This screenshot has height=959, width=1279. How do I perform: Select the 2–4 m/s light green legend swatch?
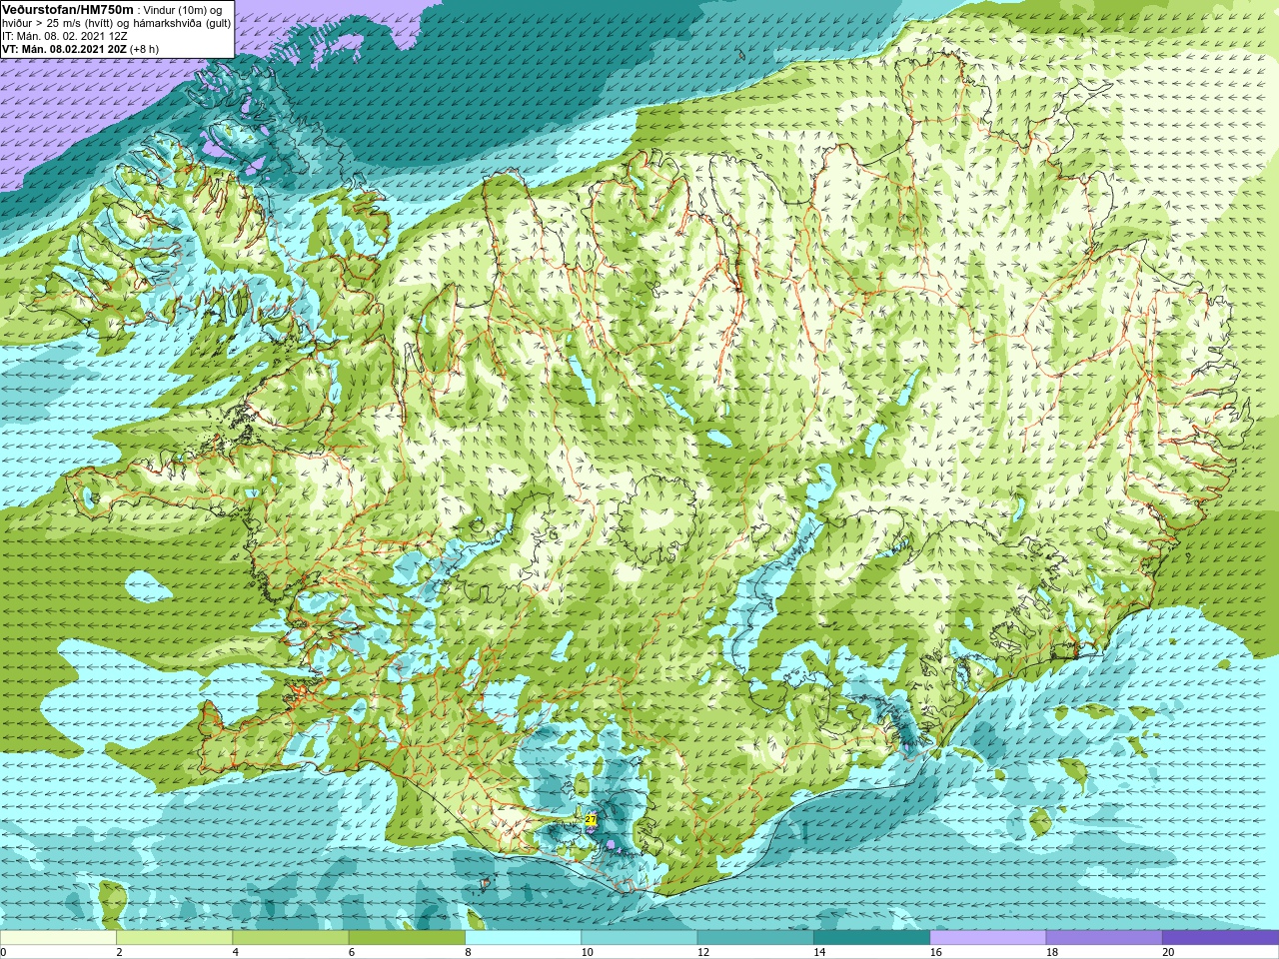[174, 938]
